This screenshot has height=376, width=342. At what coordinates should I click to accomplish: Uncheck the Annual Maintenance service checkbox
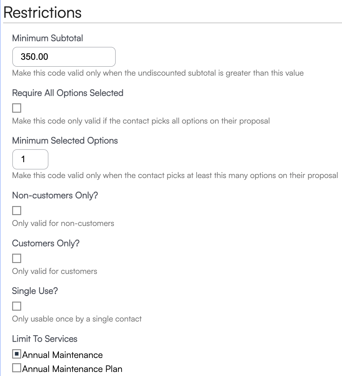tap(17, 354)
